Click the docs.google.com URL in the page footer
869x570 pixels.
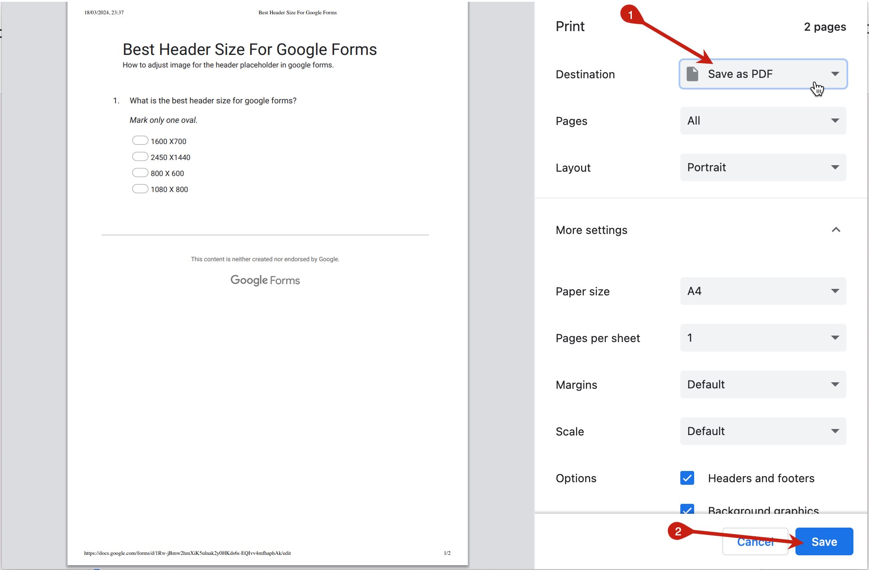(187, 553)
